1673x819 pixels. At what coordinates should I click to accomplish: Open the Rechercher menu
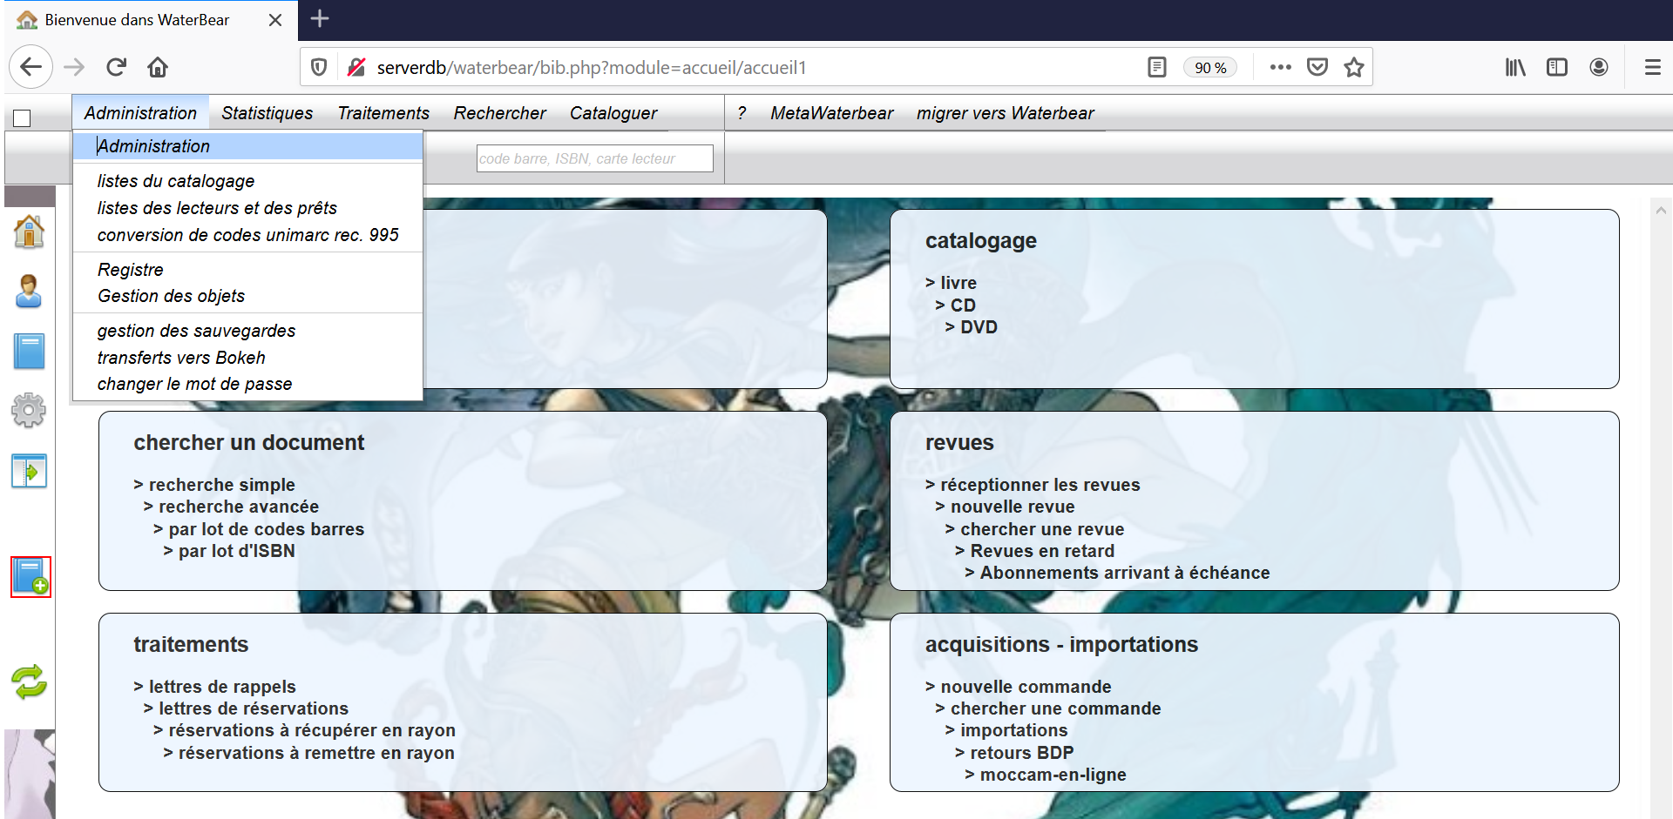point(499,113)
